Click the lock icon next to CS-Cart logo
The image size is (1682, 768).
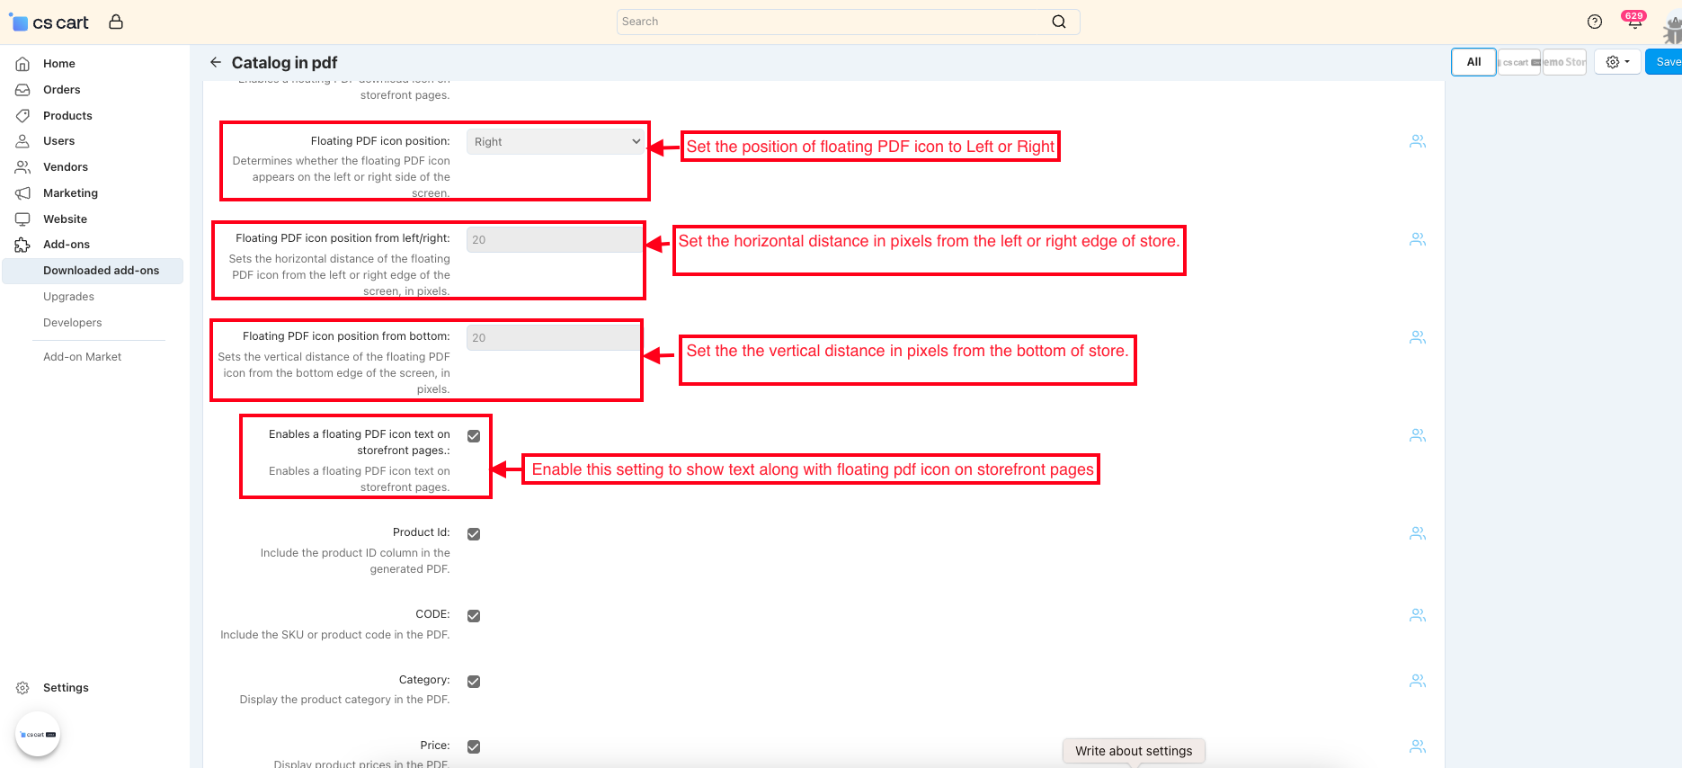tap(116, 22)
